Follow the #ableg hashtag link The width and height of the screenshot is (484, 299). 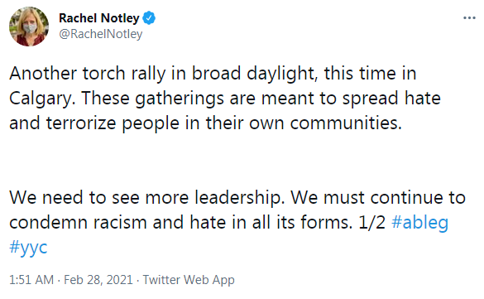419,223
